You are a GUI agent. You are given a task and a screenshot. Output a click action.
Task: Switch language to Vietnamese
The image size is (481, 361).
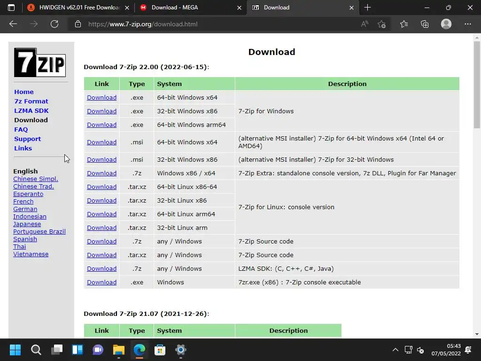point(31,254)
